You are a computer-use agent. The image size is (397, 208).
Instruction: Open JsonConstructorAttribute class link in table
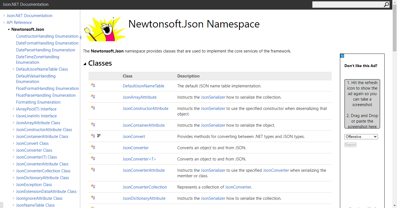point(146,109)
